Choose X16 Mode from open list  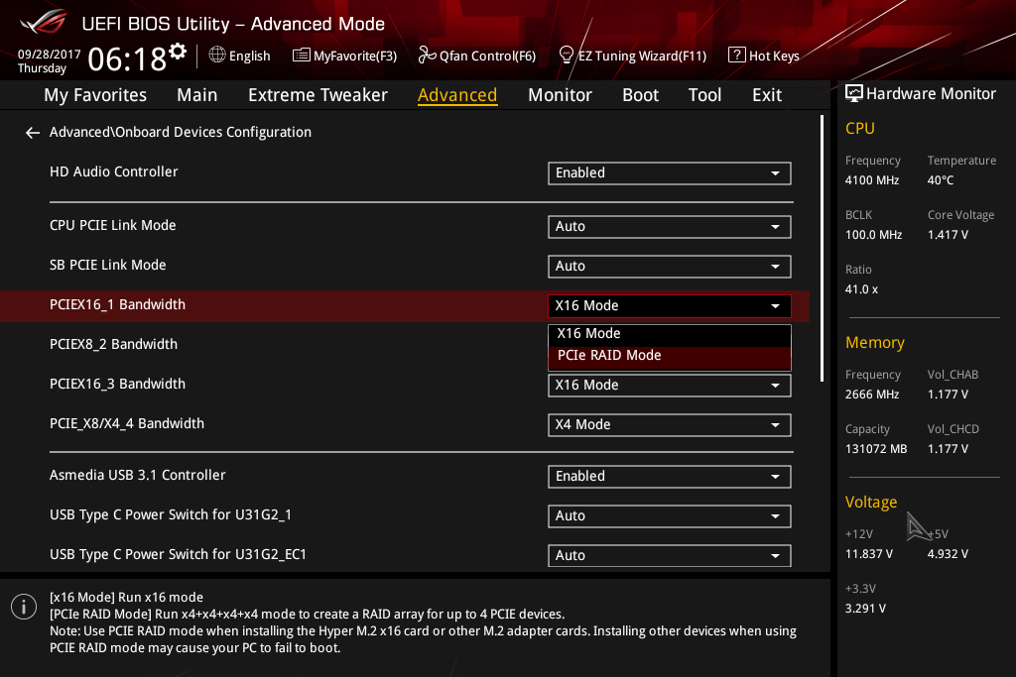point(670,334)
